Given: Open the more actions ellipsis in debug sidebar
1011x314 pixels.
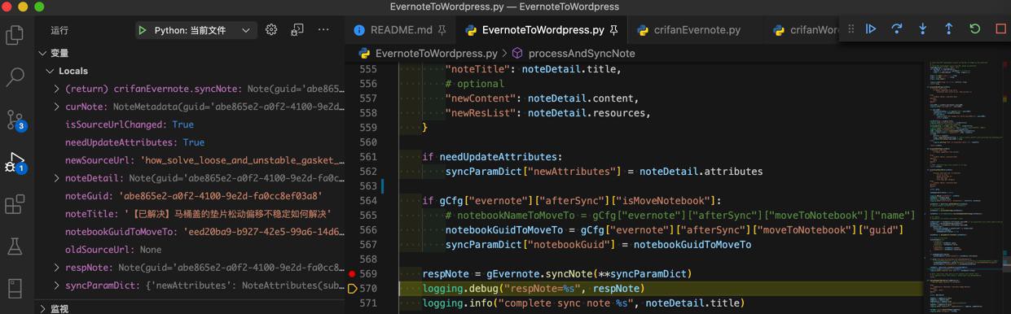Looking at the screenshot, I should pyautogui.click(x=323, y=30).
